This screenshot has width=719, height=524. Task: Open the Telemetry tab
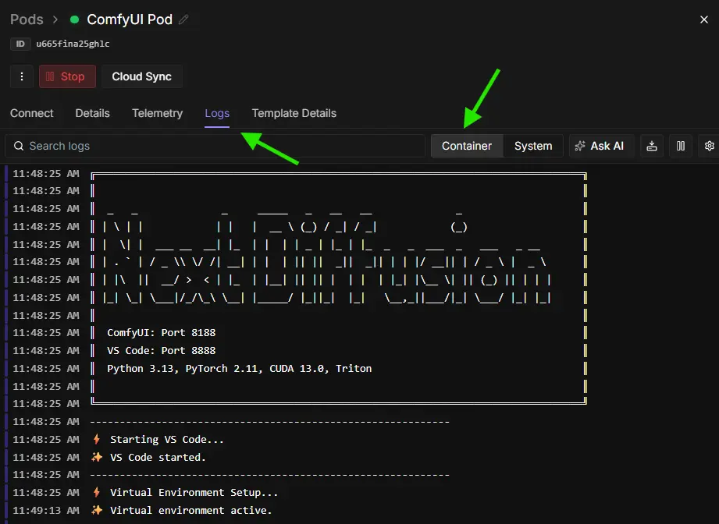click(x=157, y=113)
